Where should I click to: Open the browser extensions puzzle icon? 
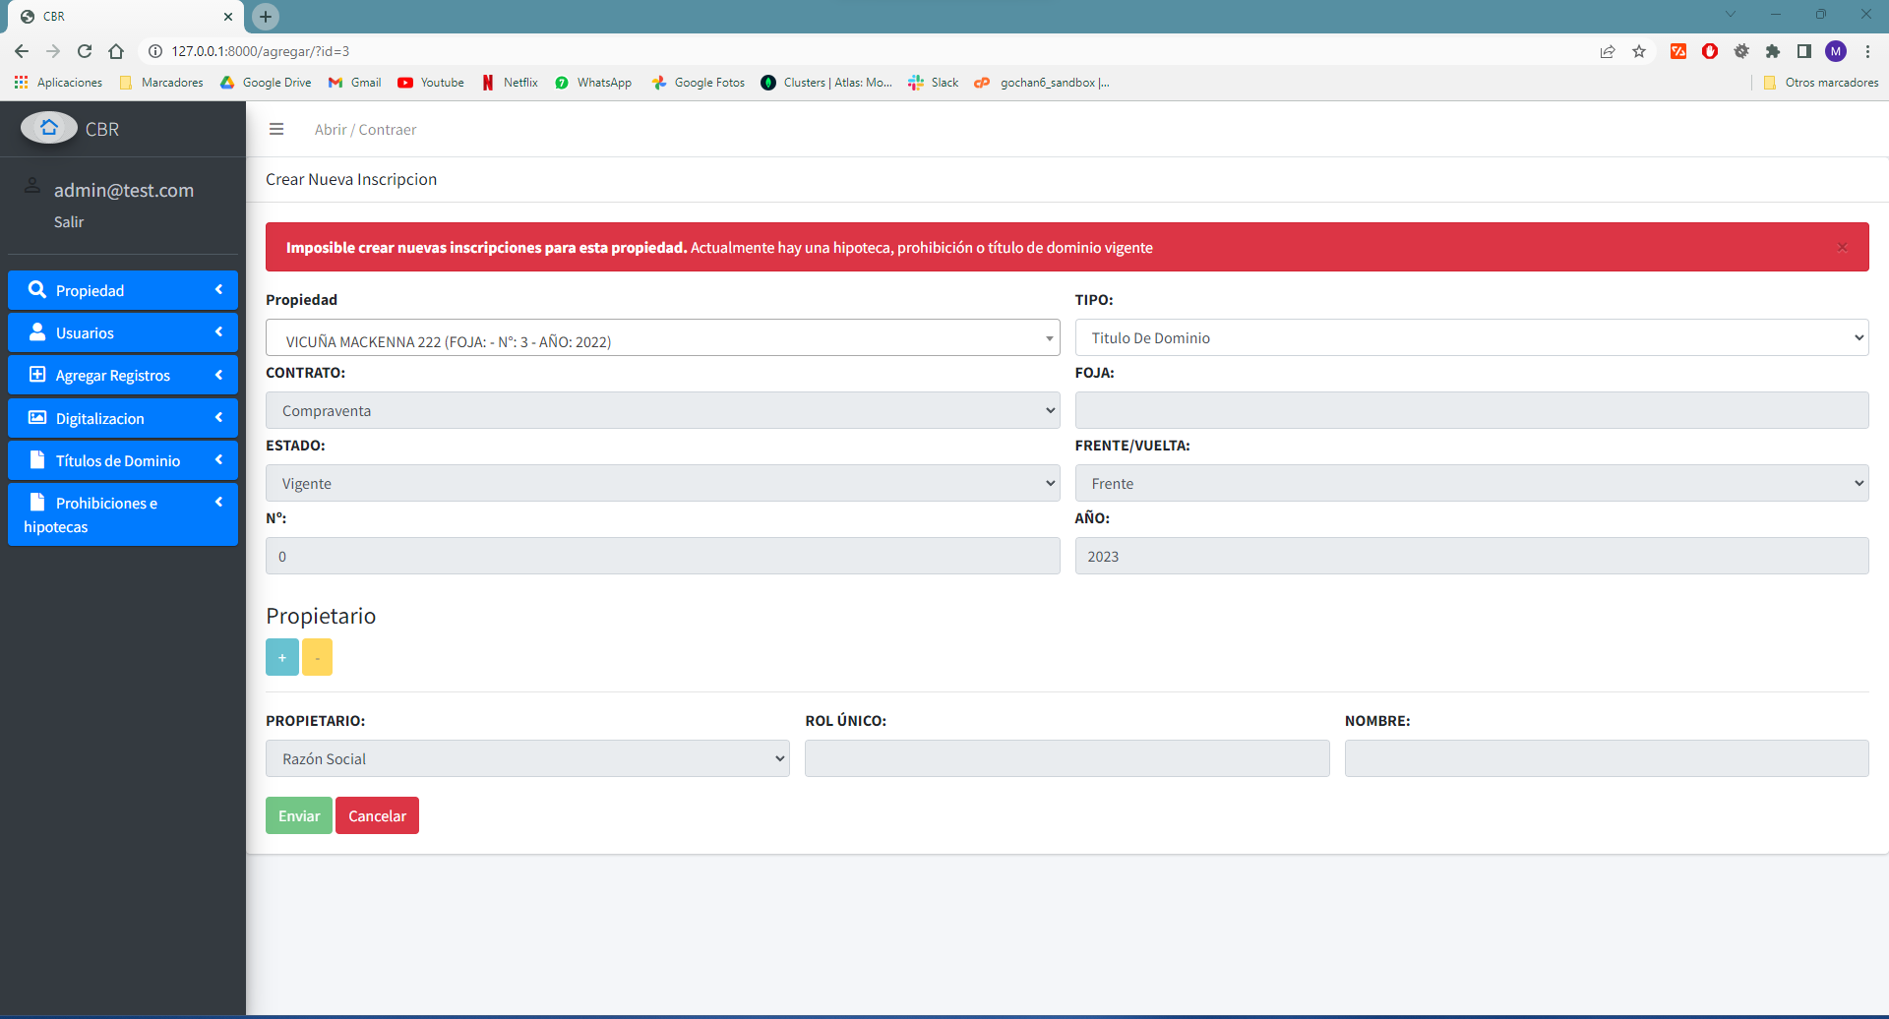[x=1773, y=51]
